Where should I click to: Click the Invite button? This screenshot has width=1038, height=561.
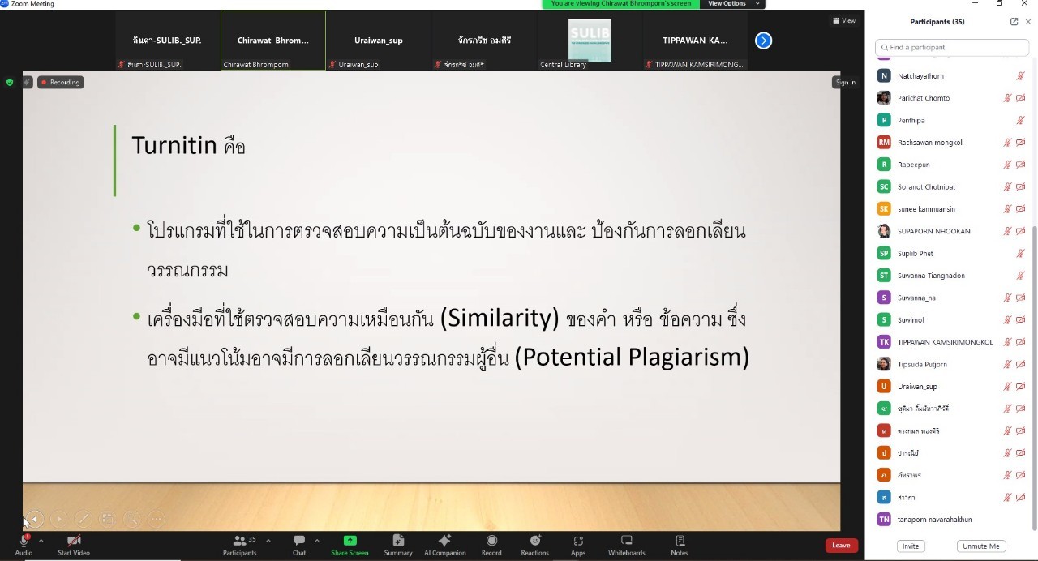(x=911, y=546)
